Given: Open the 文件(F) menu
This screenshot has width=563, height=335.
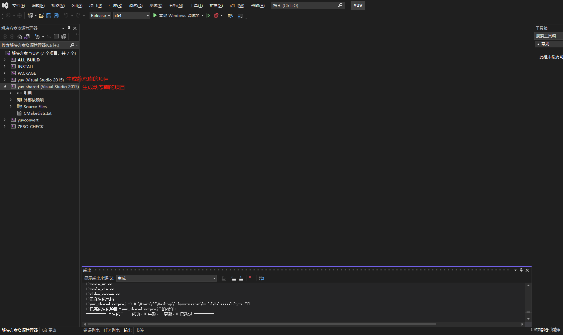Looking at the screenshot, I should [19, 6].
